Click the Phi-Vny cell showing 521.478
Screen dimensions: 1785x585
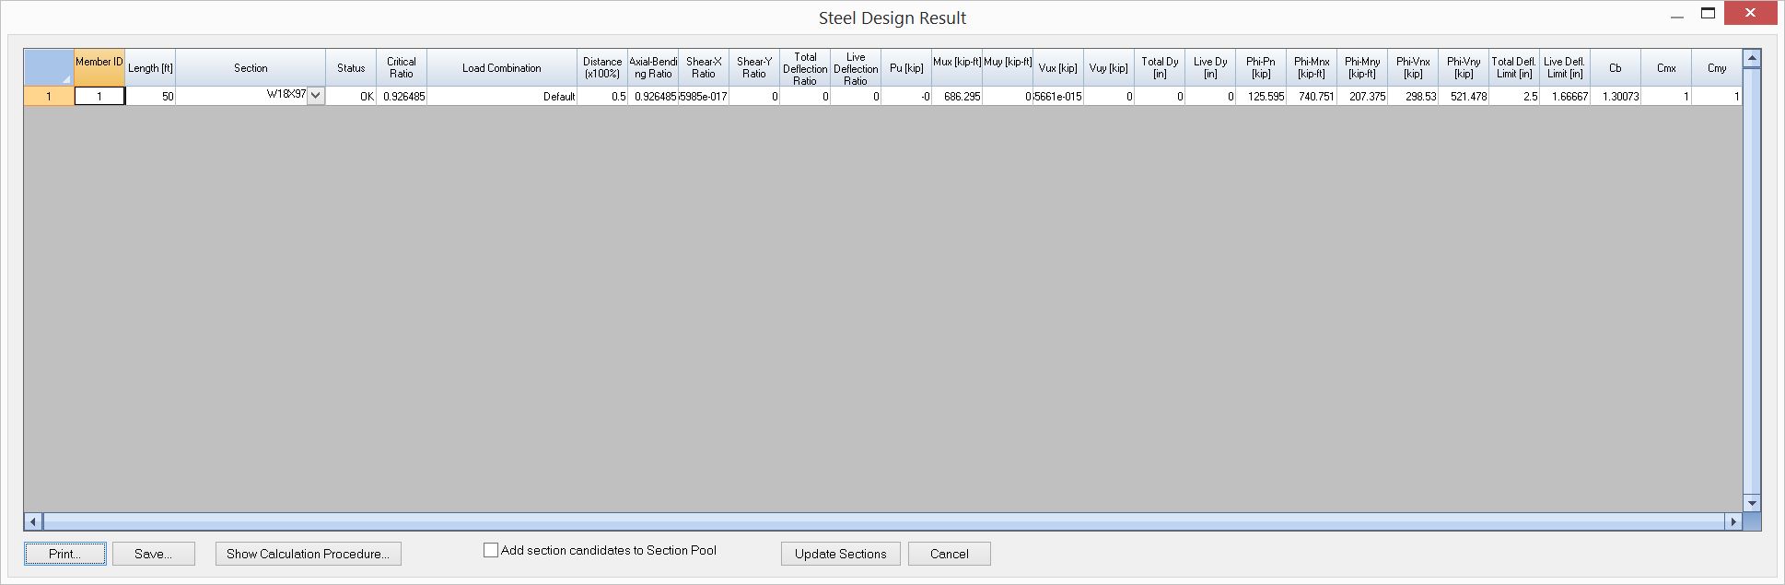[x=1464, y=96]
